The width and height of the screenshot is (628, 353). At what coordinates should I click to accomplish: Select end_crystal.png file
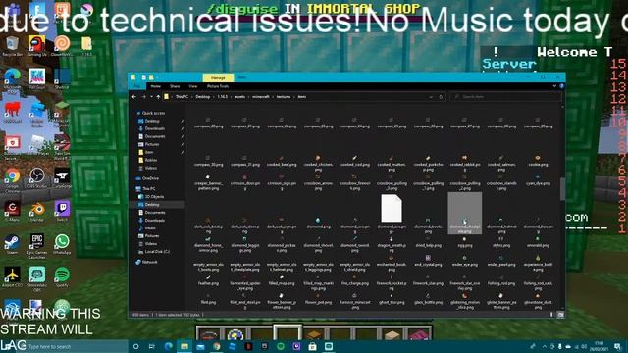tap(428, 262)
